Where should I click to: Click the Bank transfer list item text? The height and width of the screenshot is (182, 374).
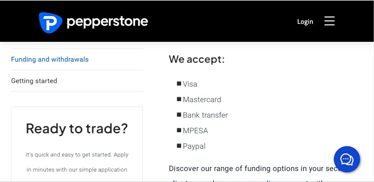pos(205,115)
